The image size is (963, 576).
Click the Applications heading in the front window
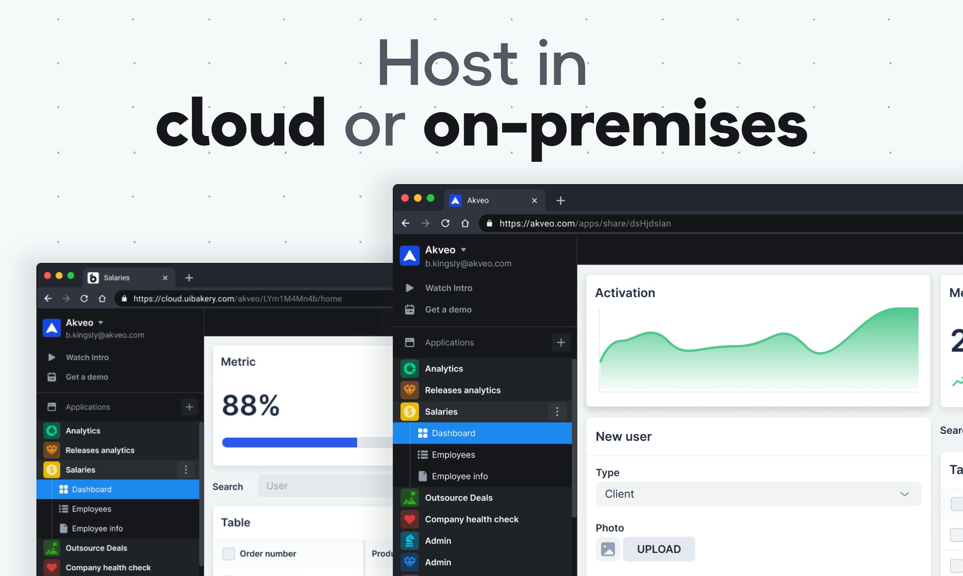449,342
